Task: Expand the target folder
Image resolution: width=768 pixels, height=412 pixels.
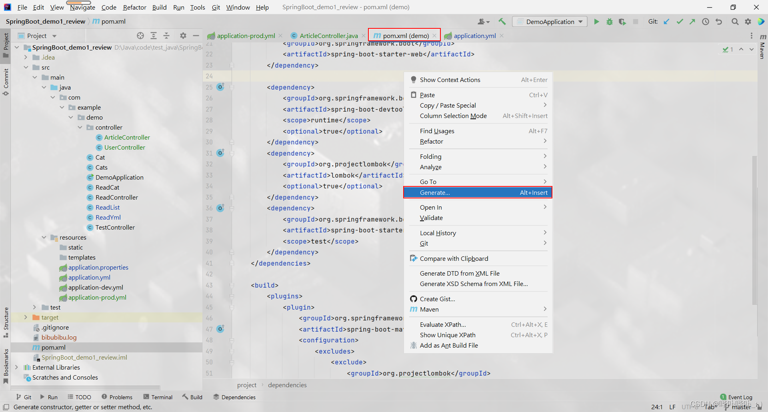Action: click(26, 317)
